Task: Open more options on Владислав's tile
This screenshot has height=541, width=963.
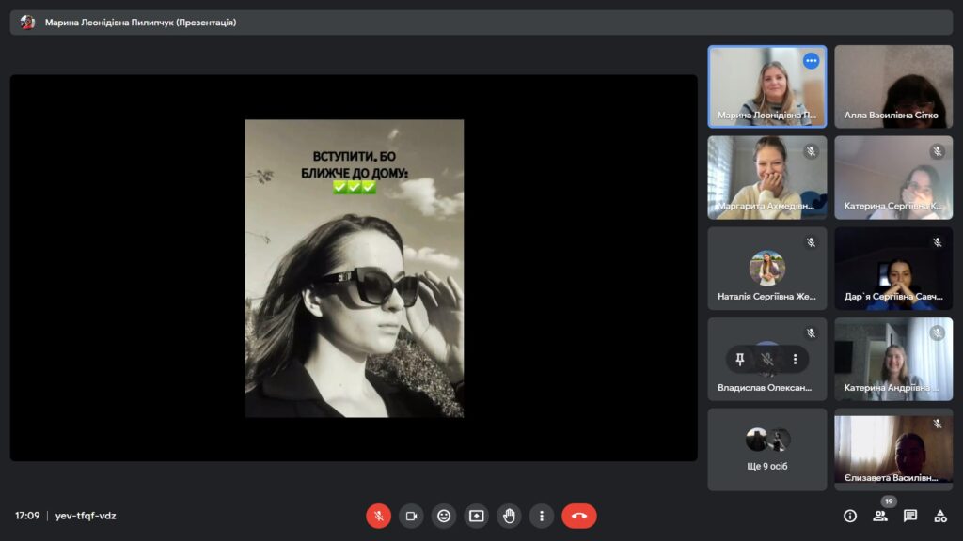Action: point(795,359)
